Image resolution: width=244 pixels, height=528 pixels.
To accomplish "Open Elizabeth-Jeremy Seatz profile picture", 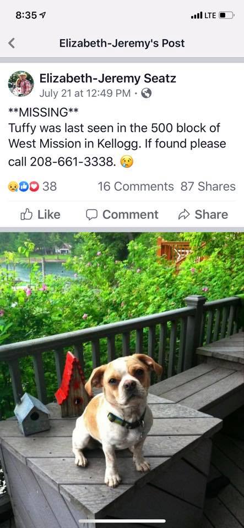I will pyautogui.click(x=21, y=84).
